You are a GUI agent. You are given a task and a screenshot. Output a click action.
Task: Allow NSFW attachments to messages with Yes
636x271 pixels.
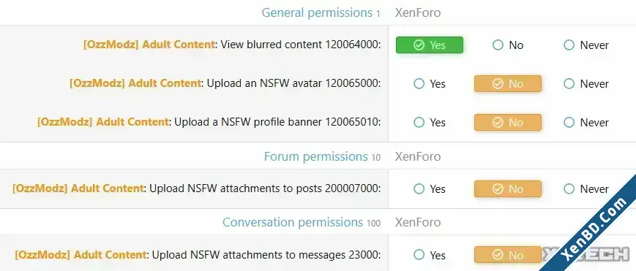(429, 255)
